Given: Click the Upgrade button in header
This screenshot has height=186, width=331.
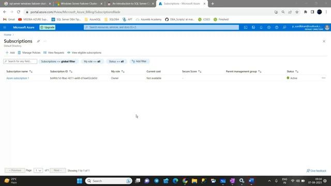Looking at the screenshot, I should [48, 27].
